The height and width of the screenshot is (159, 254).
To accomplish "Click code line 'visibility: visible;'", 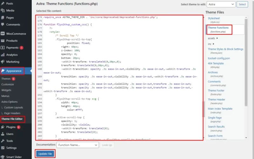I will click(x=76, y=125).
